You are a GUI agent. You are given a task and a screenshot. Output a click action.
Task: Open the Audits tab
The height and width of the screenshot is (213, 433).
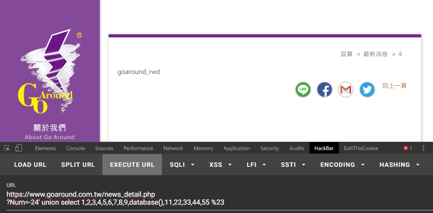[297, 148]
